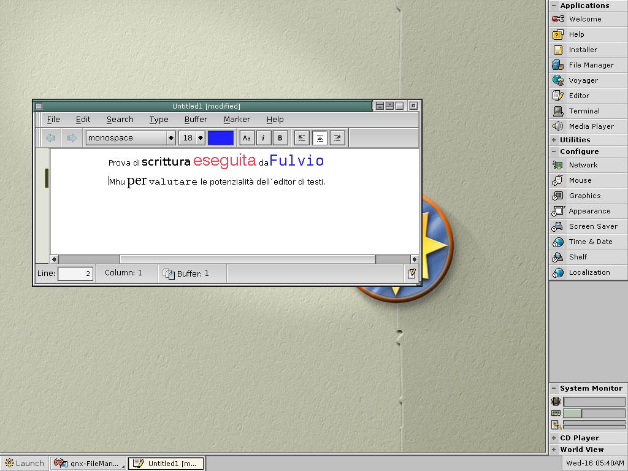Launch Voyager web browser from shelf

(583, 80)
